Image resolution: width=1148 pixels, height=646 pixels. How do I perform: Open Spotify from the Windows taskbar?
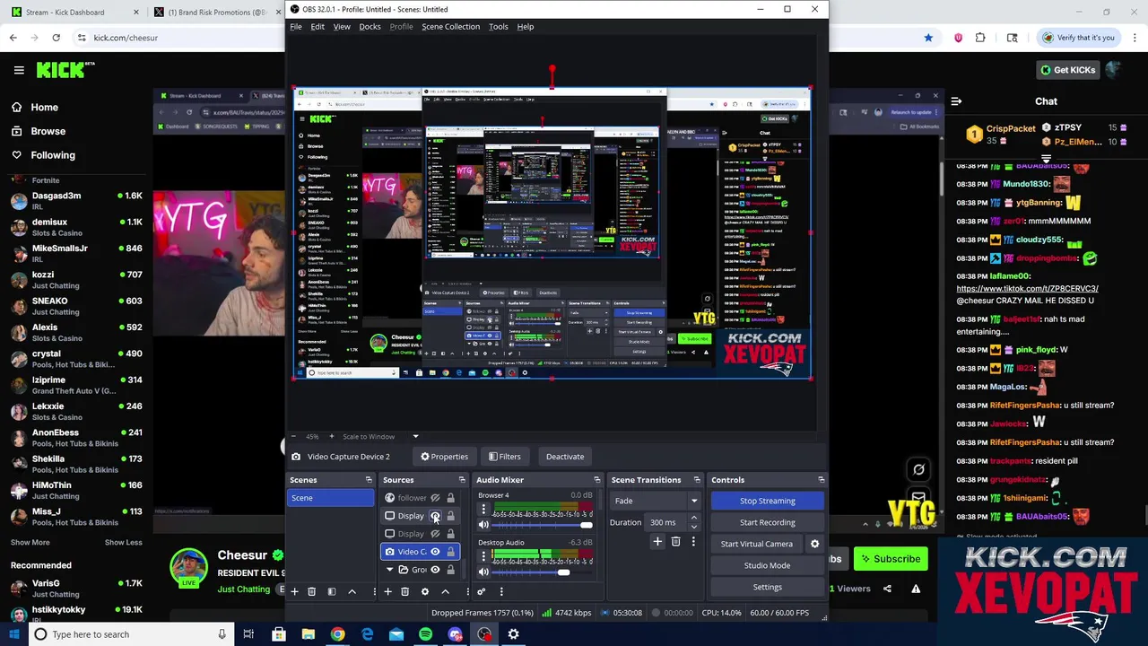(x=425, y=634)
